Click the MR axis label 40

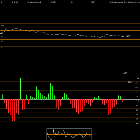coord(137,92)
